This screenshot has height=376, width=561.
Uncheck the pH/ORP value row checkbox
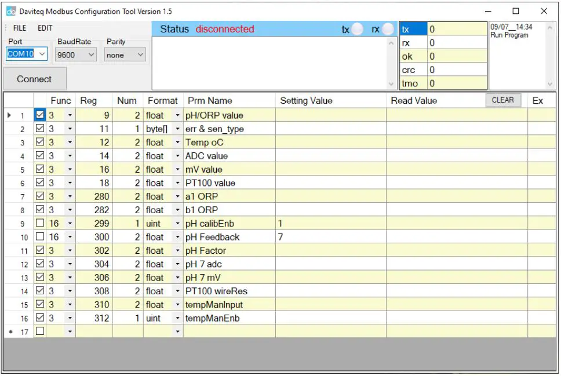40,115
